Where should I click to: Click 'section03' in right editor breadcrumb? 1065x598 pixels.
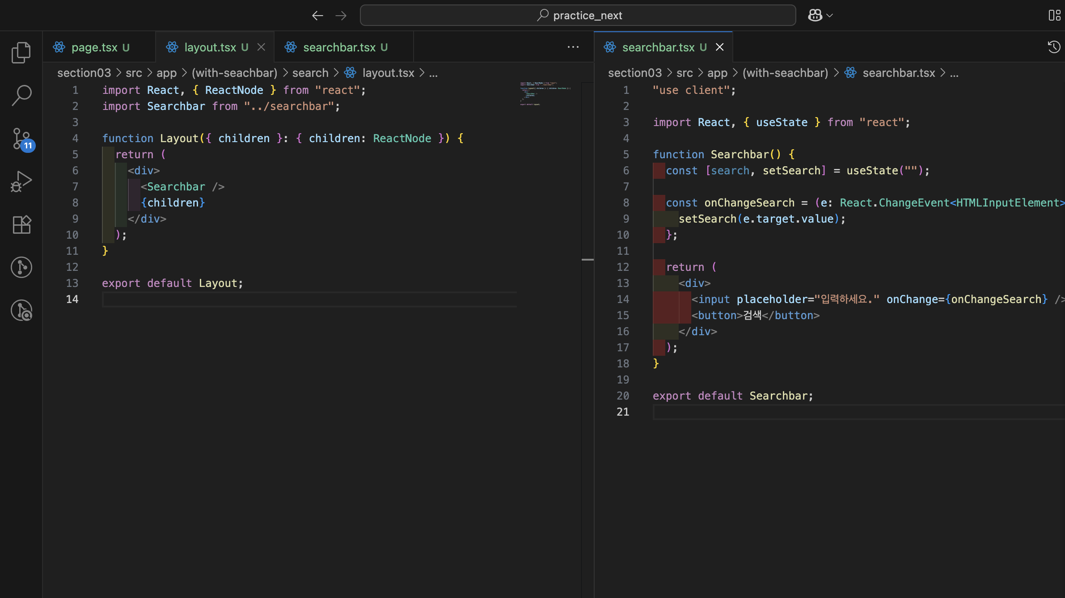[x=634, y=73]
